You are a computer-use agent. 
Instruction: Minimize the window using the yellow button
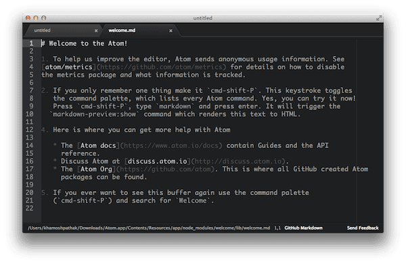(36, 18)
